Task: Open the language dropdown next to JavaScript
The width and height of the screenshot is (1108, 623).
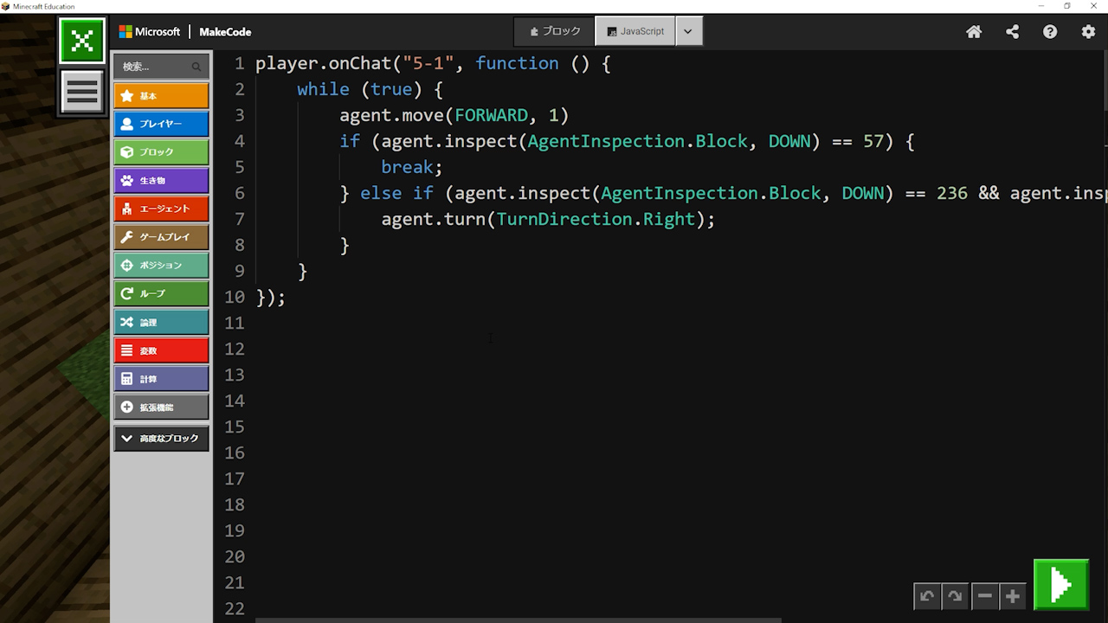Action: point(688,31)
